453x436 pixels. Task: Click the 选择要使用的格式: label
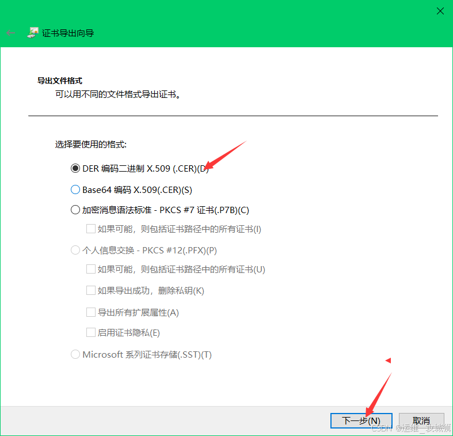point(91,144)
